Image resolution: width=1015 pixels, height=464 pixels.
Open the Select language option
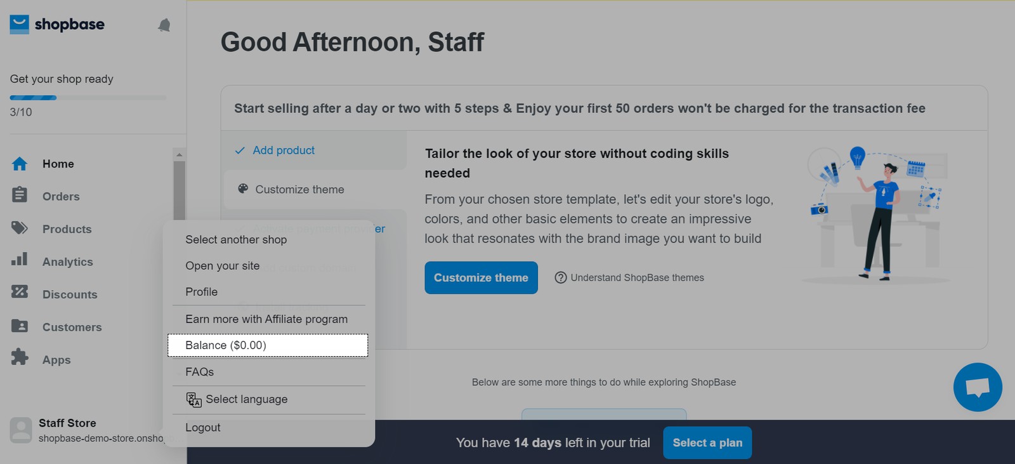click(246, 399)
